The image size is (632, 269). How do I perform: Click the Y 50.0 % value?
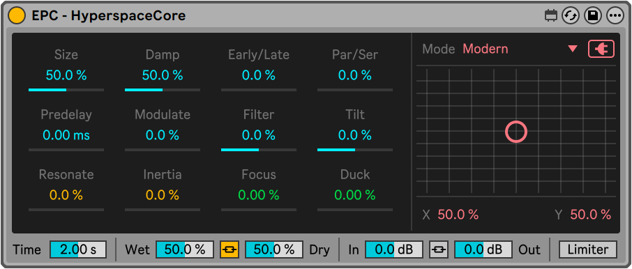click(x=590, y=215)
